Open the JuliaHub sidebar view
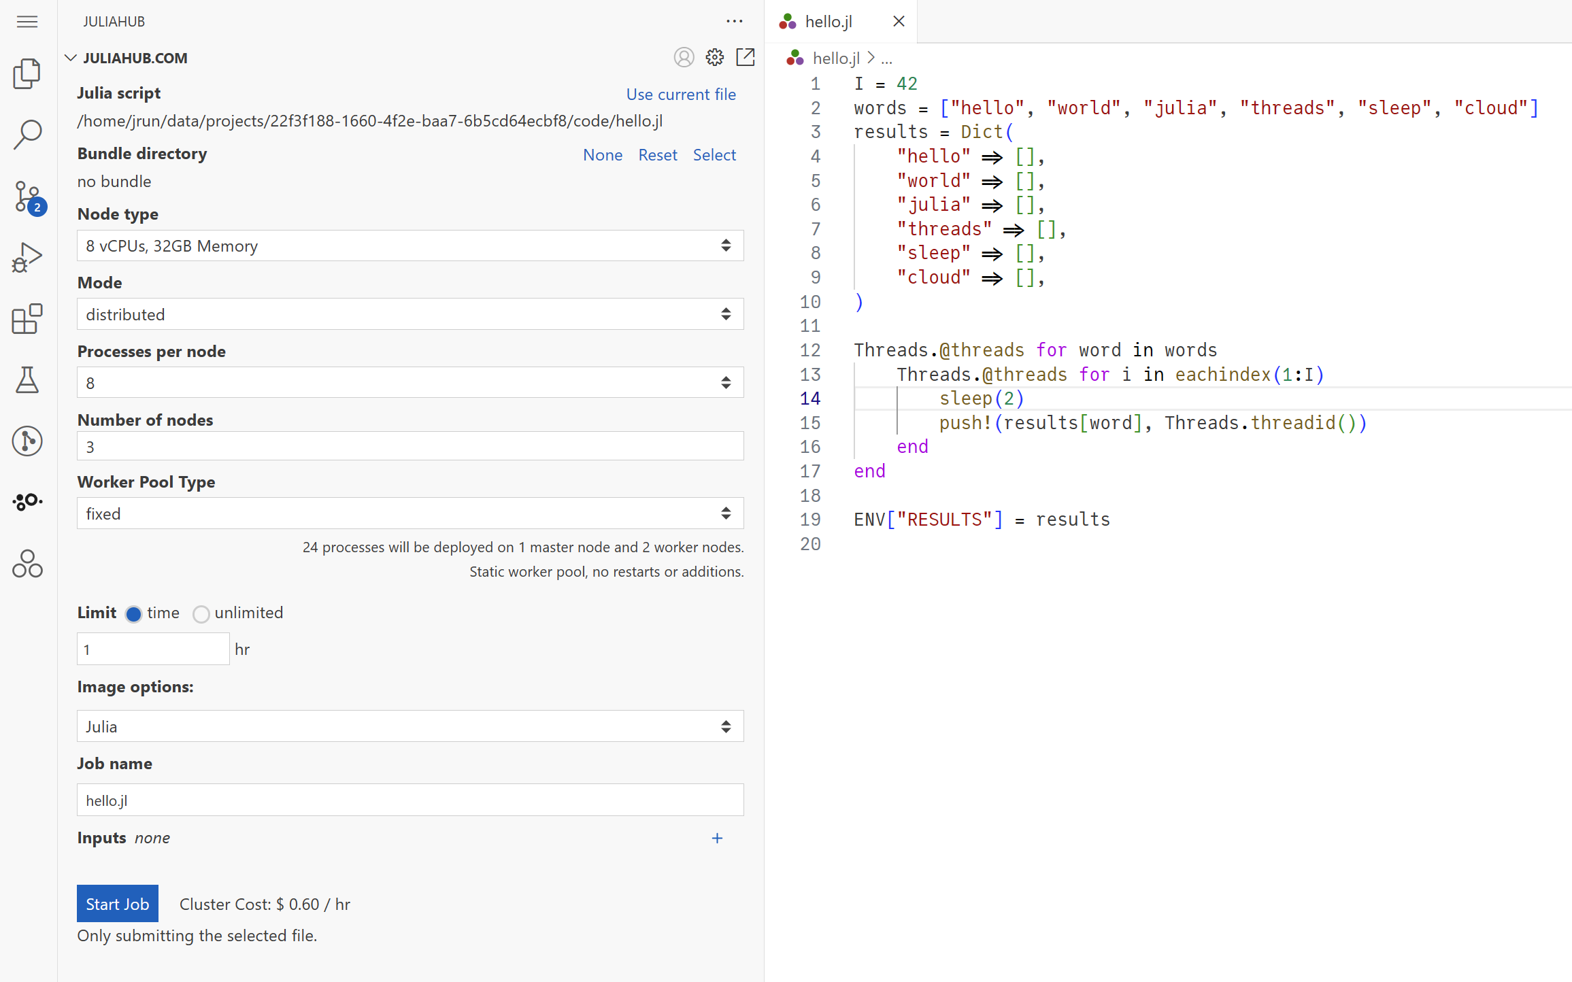Screen dimensions: 1572x982 coord(27,502)
